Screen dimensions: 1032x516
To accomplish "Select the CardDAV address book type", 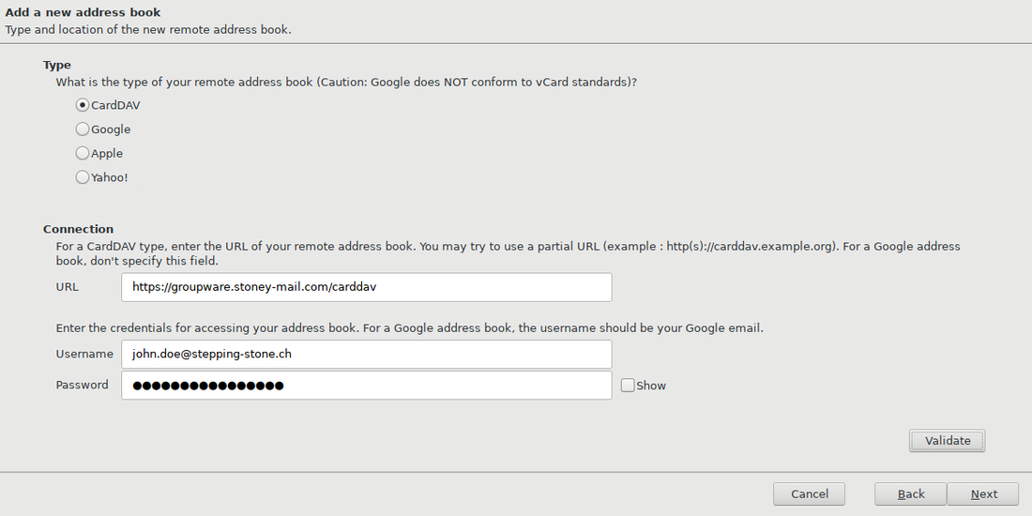I will (83, 105).
